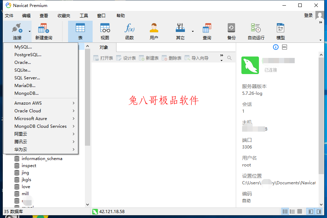Click the Connection plug icon
This screenshot has height=218, width=327.
click(x=17, y=28)
